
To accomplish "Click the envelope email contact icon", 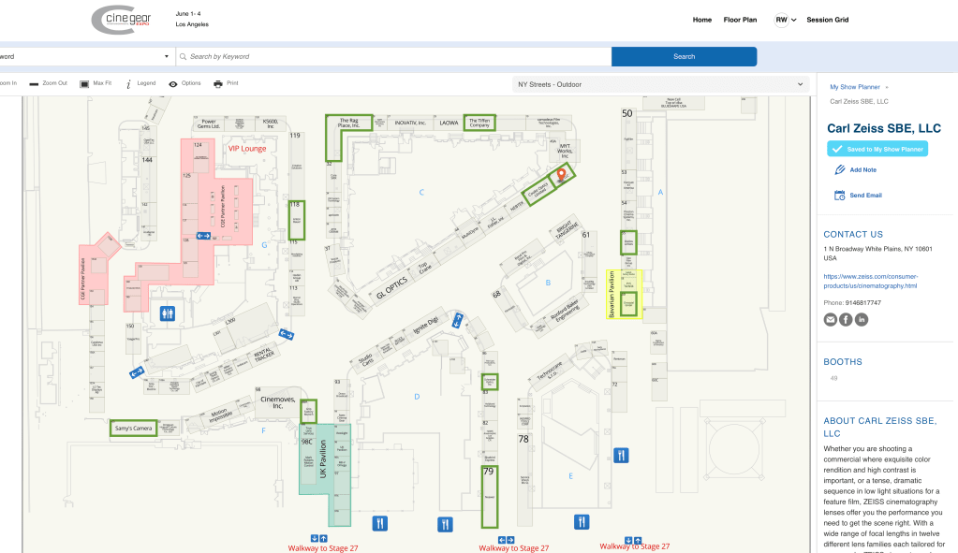I will pyautogui.click(x=830, y=320).
